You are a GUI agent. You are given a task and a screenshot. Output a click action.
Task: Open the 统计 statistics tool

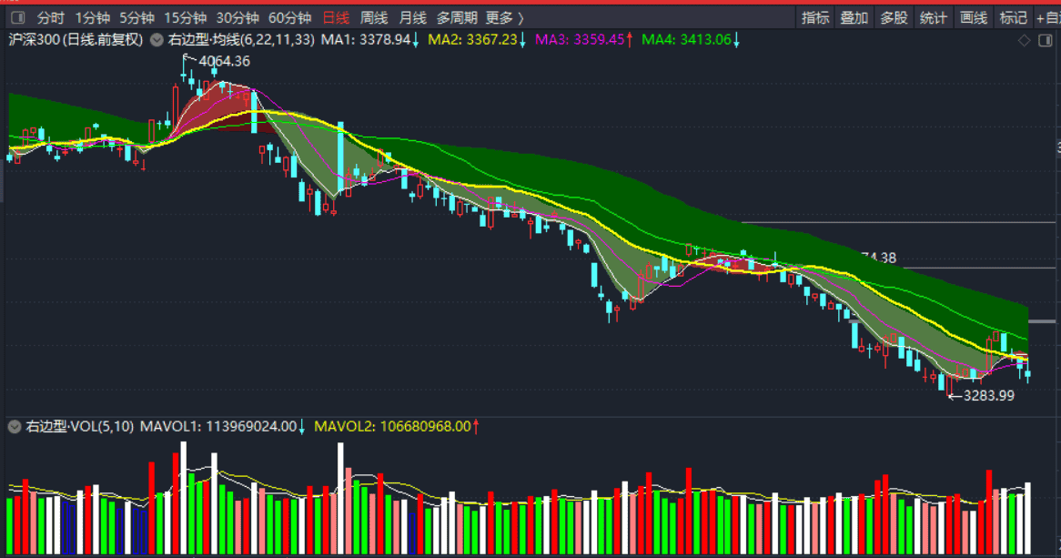(933, 17)
